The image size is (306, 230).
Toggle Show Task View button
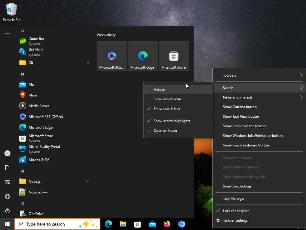click(259, 116)
